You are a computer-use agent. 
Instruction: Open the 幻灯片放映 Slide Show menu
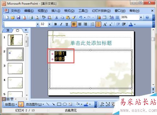[101, 11]
